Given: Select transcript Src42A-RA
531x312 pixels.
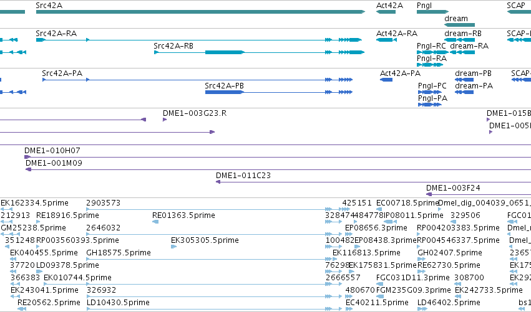Looking at the screenshot, I should pyautogui.click(x=199, y=40).
